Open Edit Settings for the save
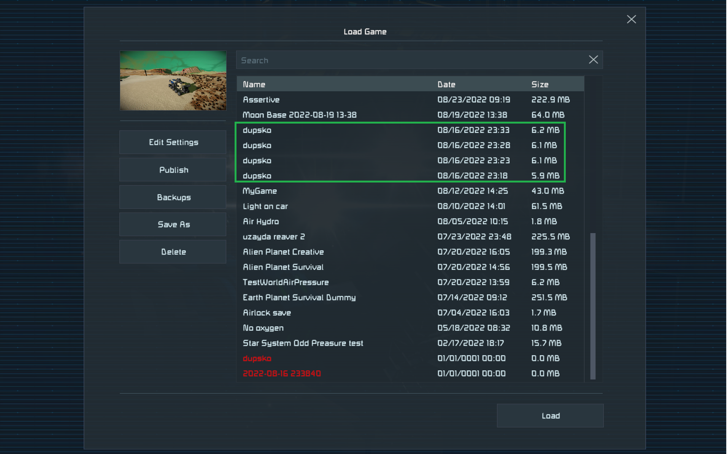 click(173, 142)
